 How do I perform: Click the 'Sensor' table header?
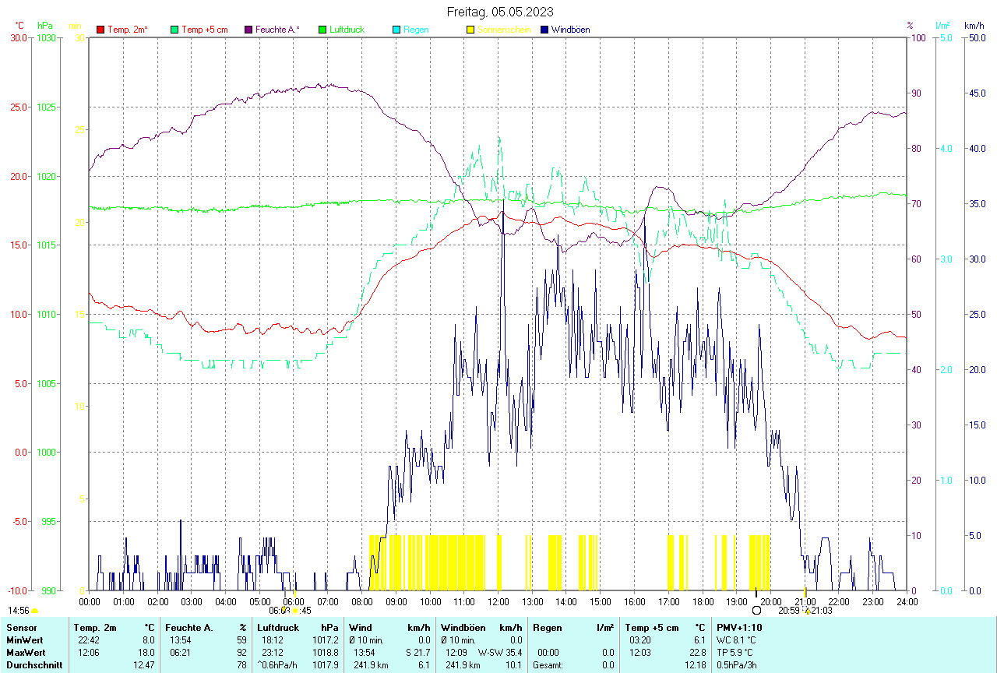[21, 627]
